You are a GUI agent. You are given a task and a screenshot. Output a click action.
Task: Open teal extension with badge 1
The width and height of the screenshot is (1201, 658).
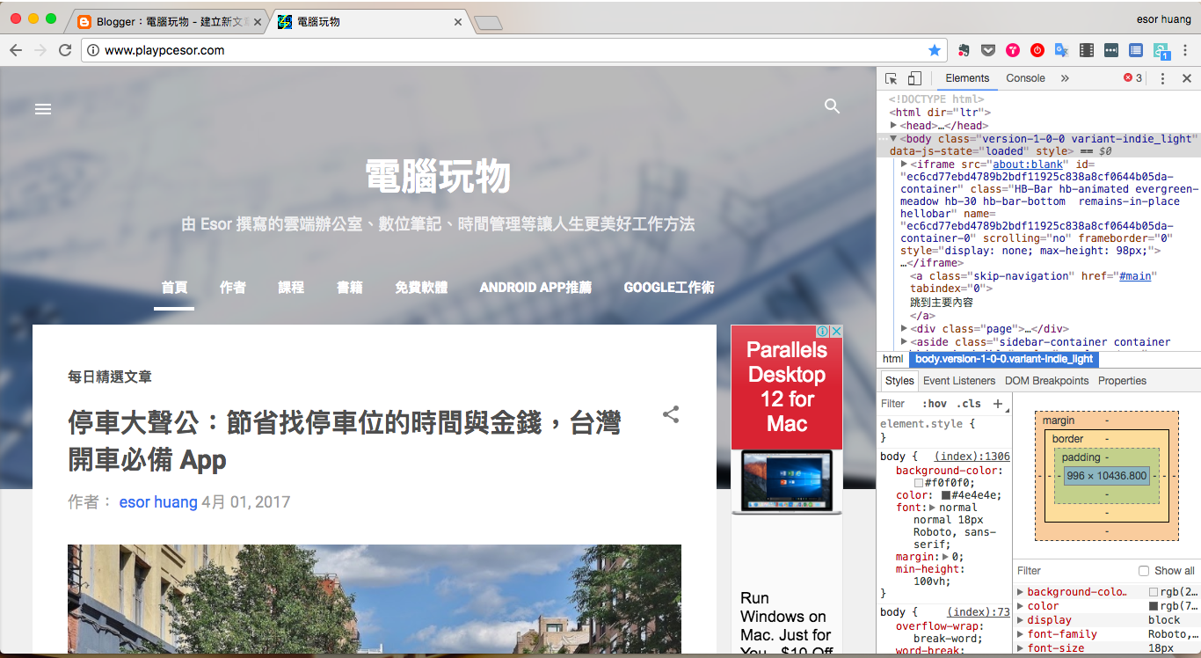[1161, 51]
